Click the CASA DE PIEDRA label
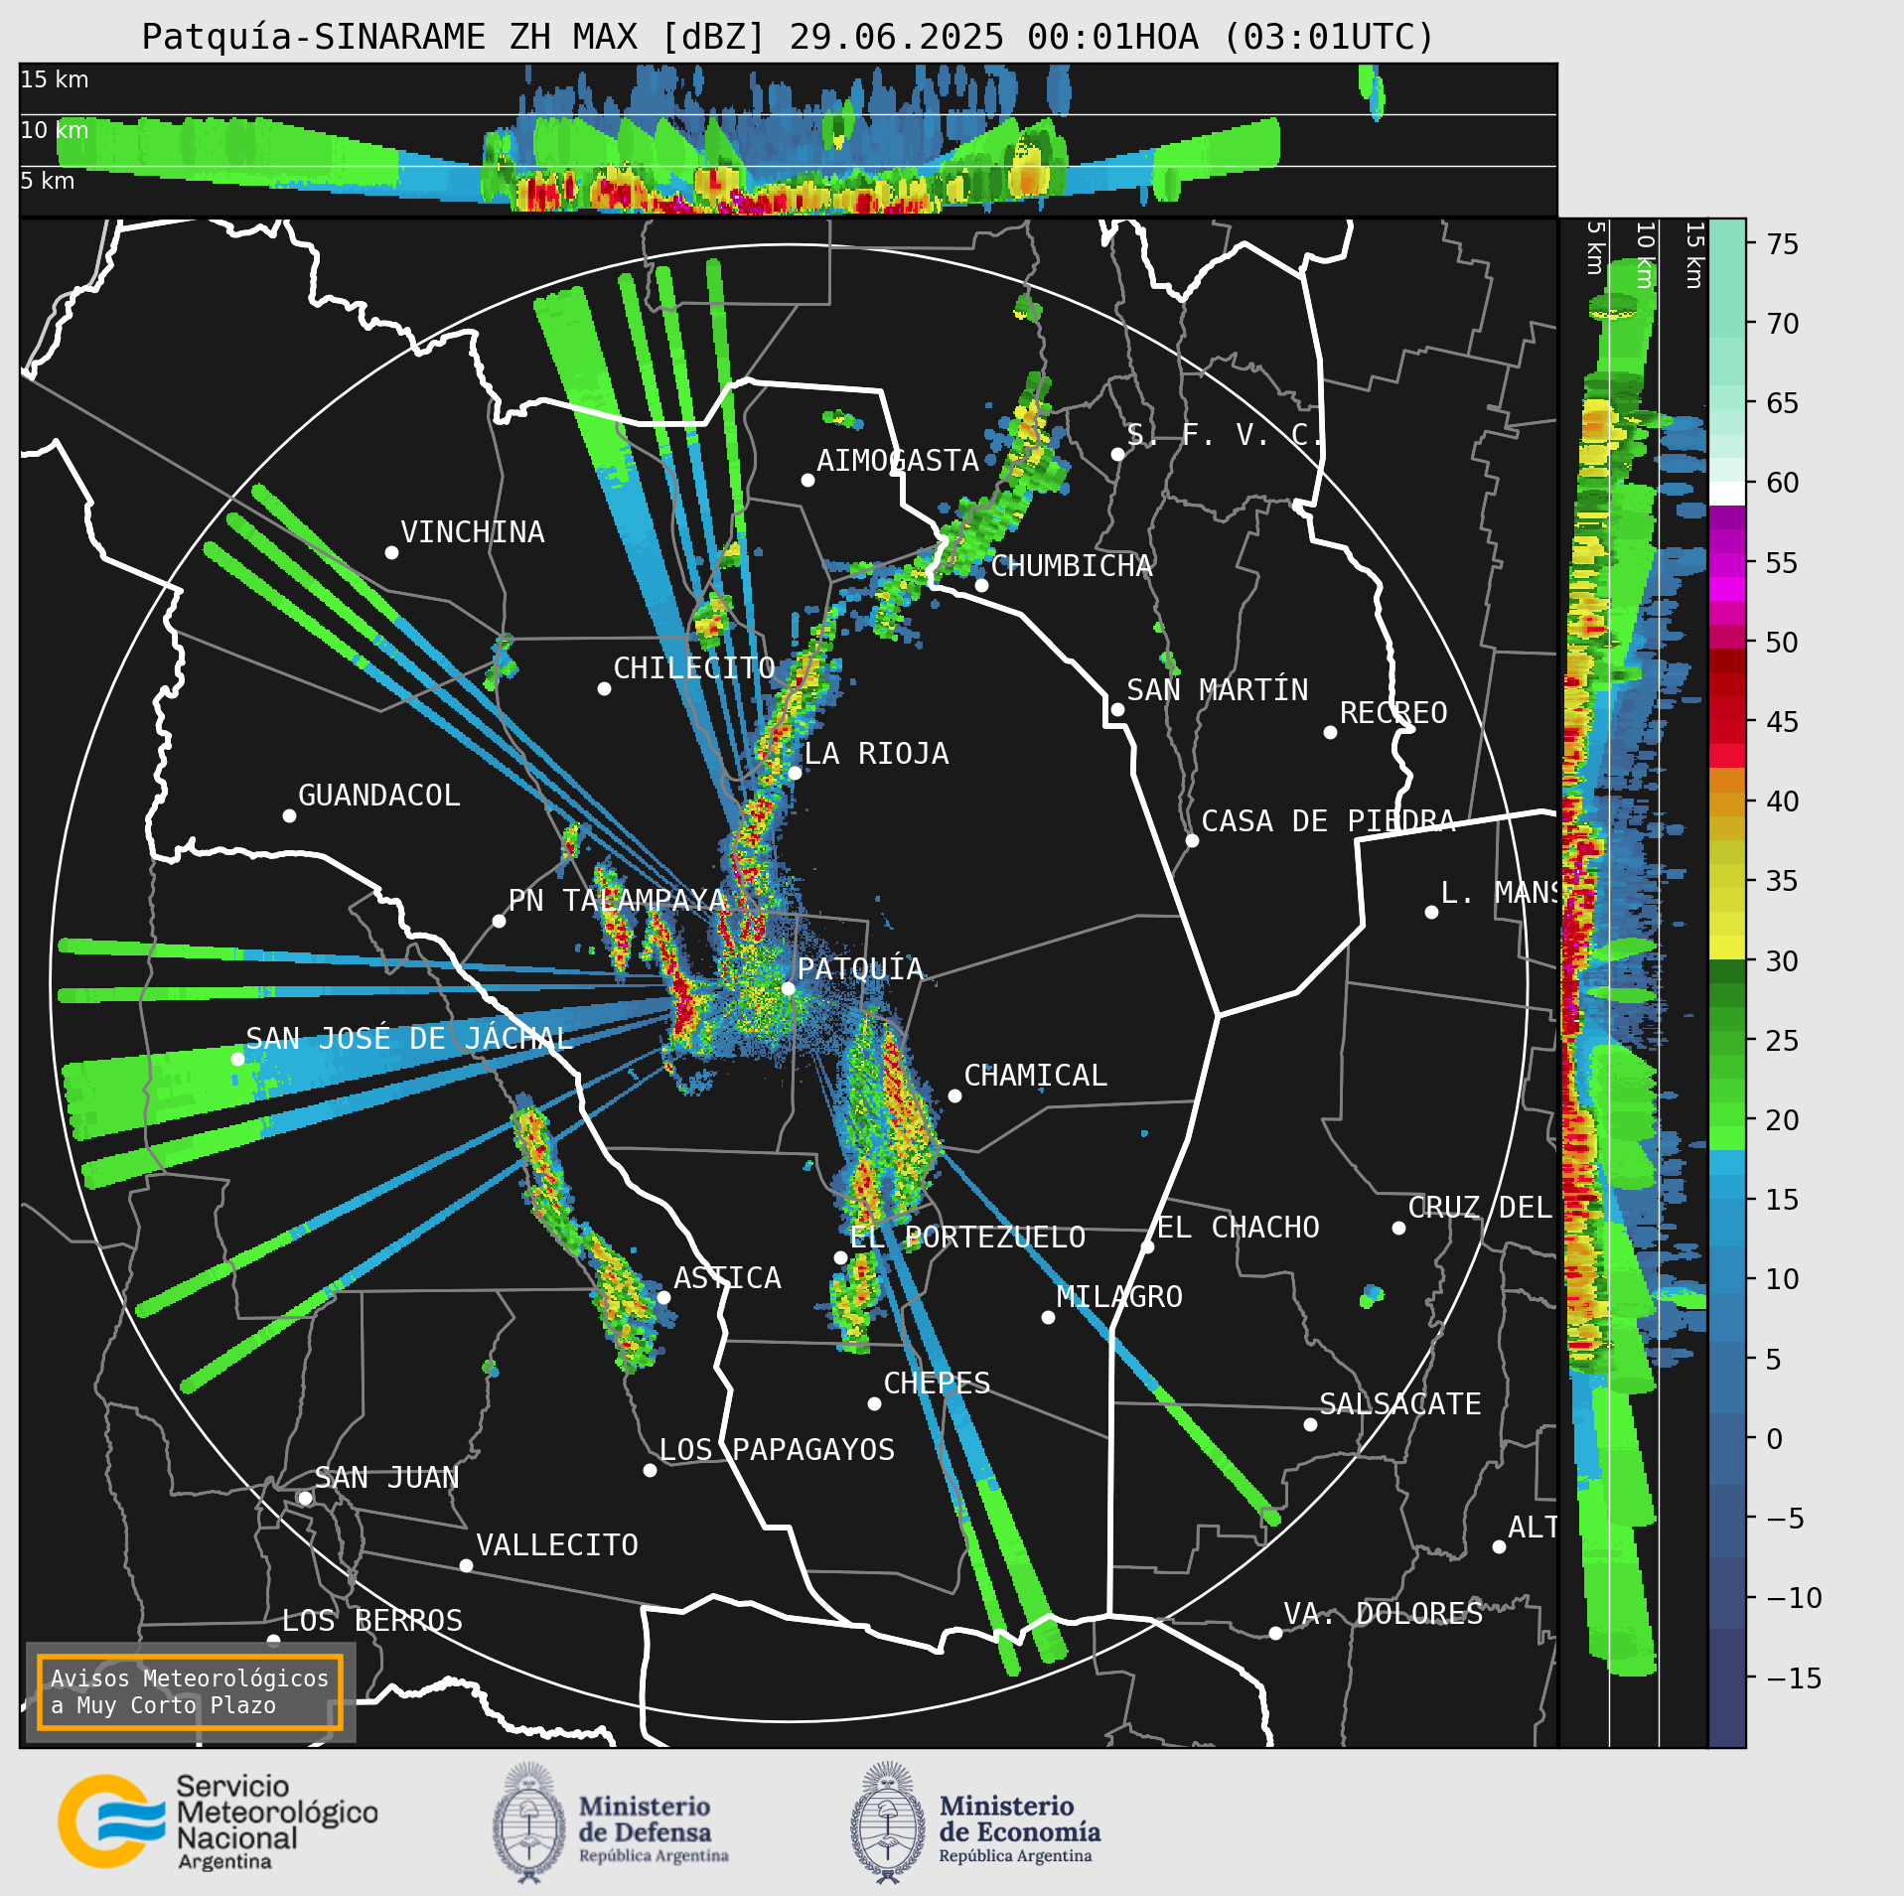 (x=1328, y=821)
